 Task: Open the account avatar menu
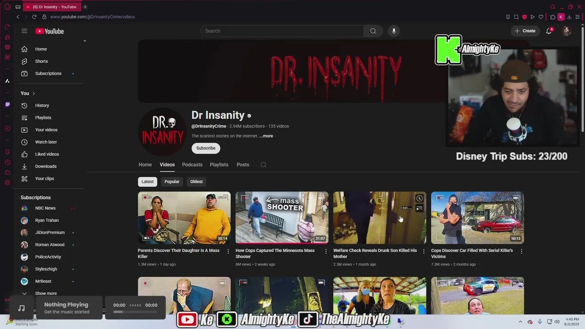pos(567,31)
